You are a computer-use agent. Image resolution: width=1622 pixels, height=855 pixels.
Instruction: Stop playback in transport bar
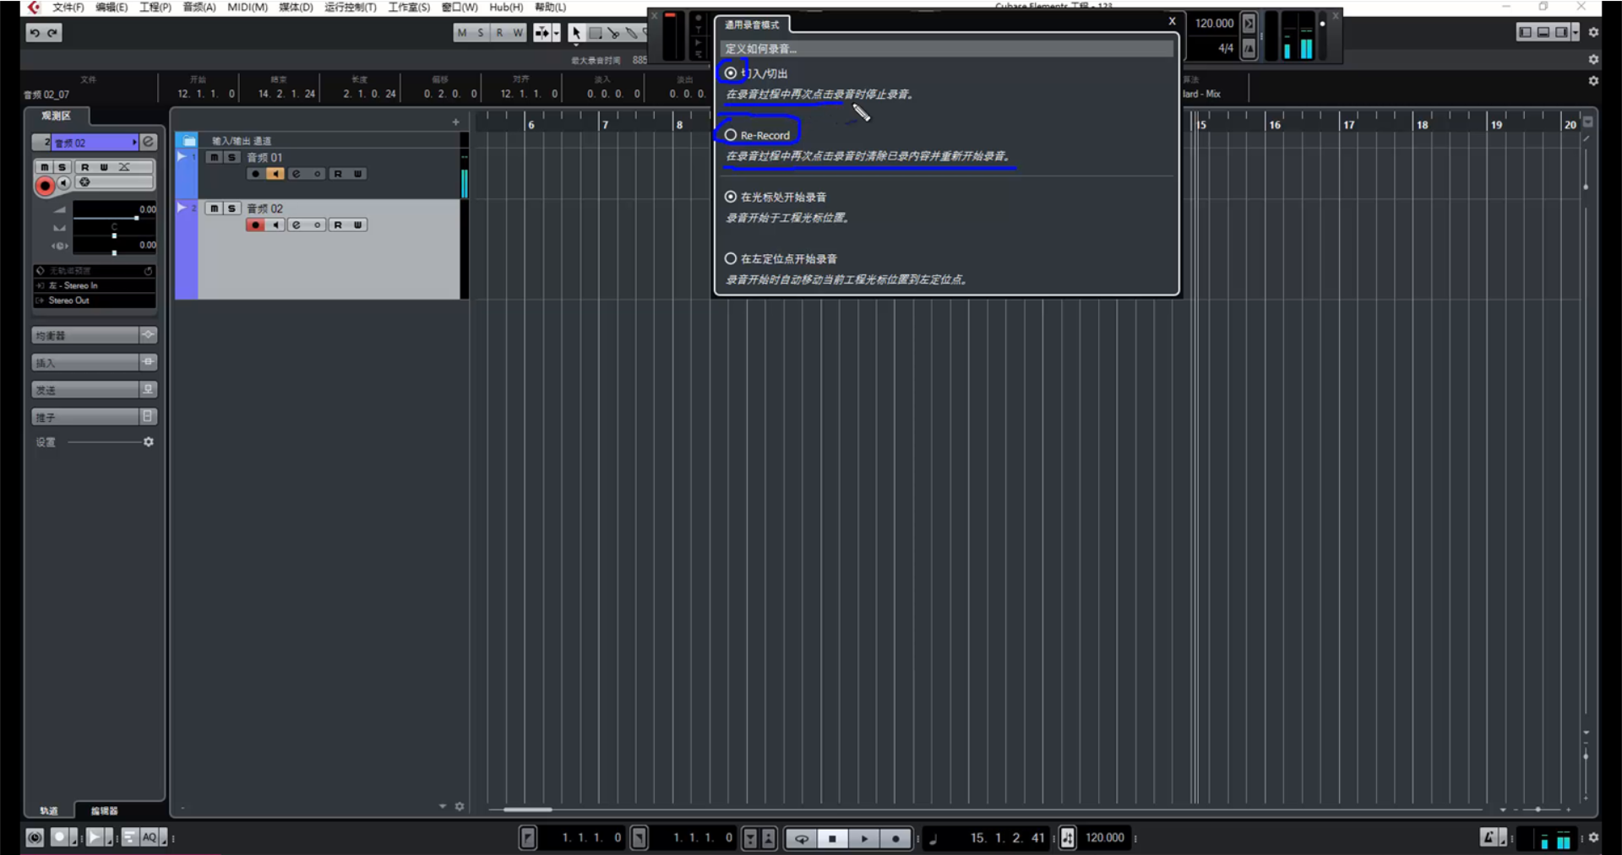point(832,838)
